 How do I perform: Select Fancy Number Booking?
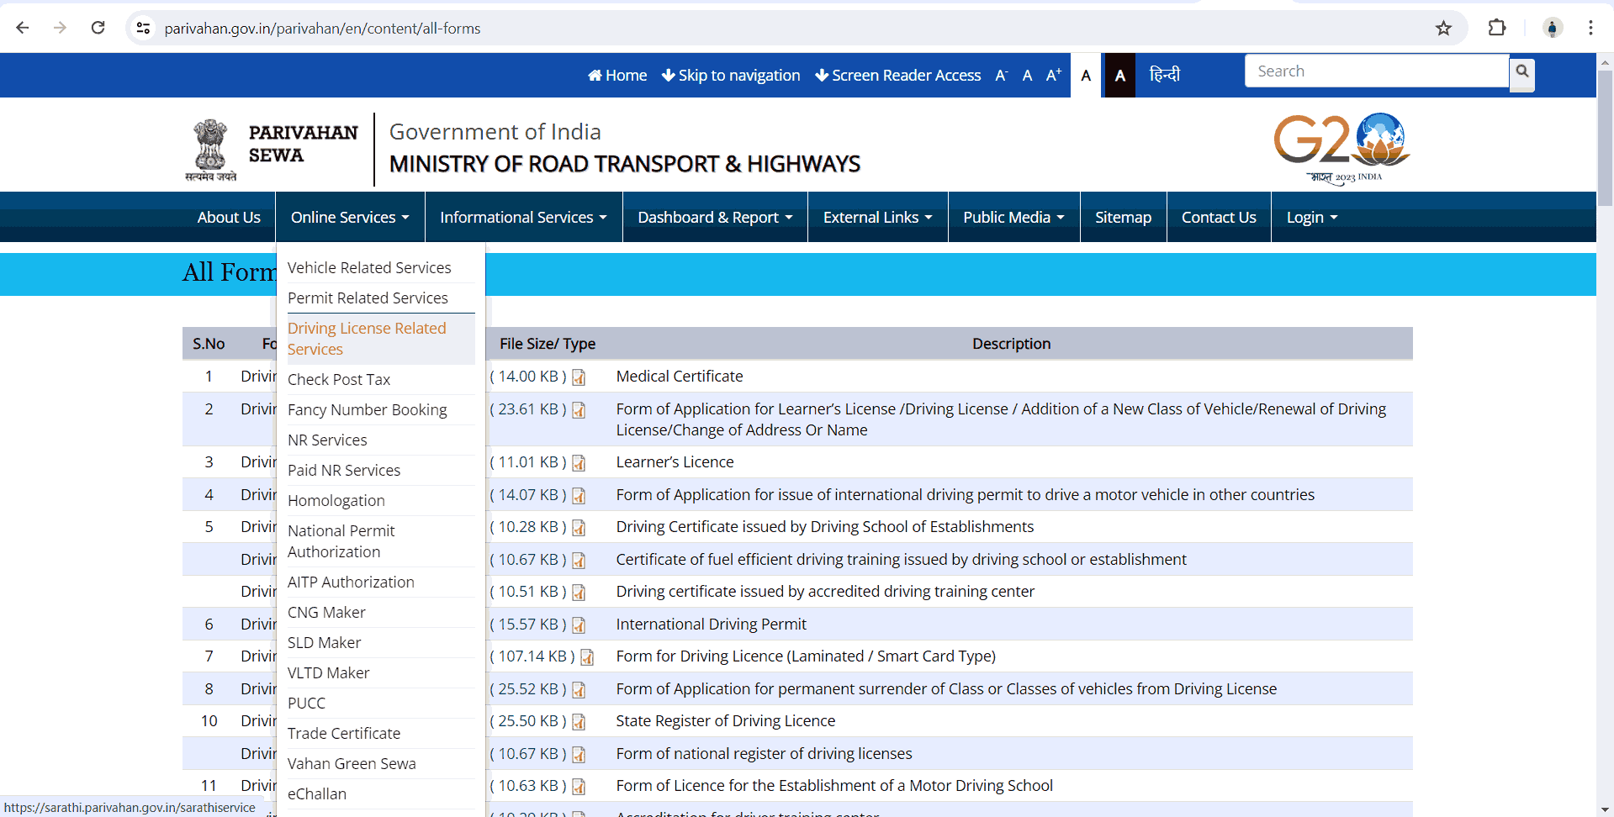click(x=381, y=409)
